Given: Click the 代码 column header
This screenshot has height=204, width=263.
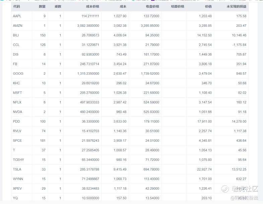Looking at the screenshot, I should [16, 7].
